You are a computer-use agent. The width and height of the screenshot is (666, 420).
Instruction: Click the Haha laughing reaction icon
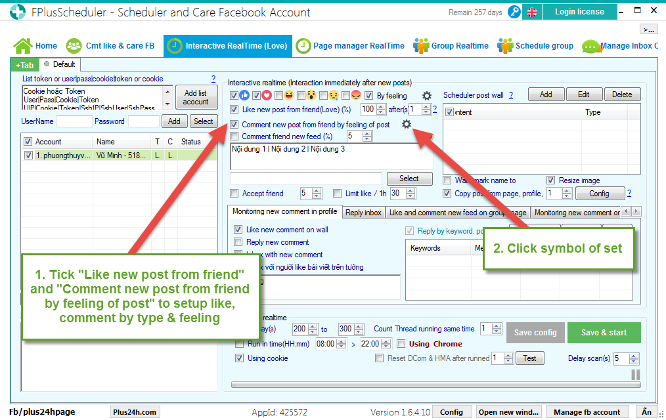pos(289,95)
